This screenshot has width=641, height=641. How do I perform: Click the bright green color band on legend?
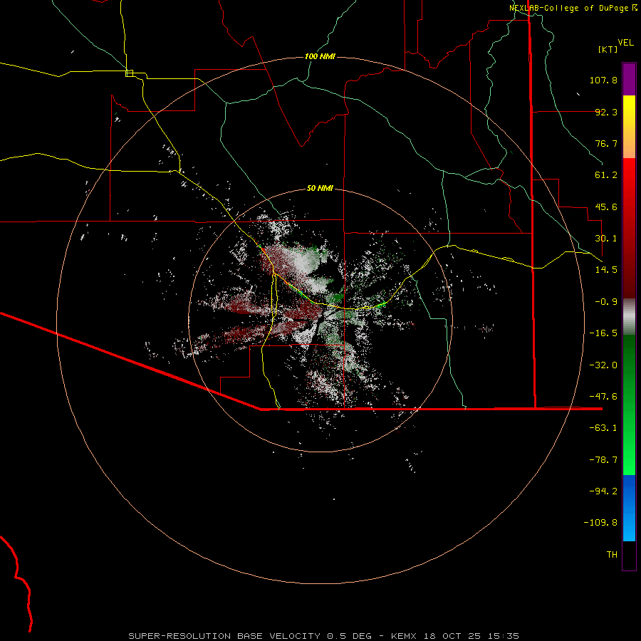pyautogui.click(x=629, y=405)
